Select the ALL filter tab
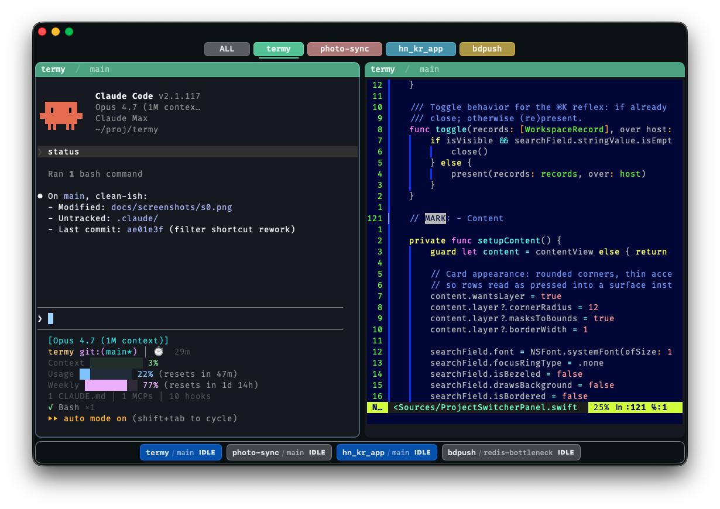The width and height of the screenshot is (720, 509). [x=227, y=49]
